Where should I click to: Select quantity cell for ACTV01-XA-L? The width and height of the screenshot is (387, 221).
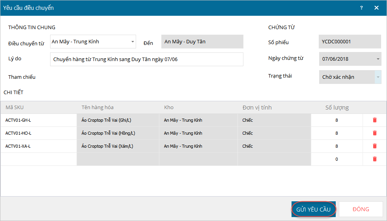point(337,146)
